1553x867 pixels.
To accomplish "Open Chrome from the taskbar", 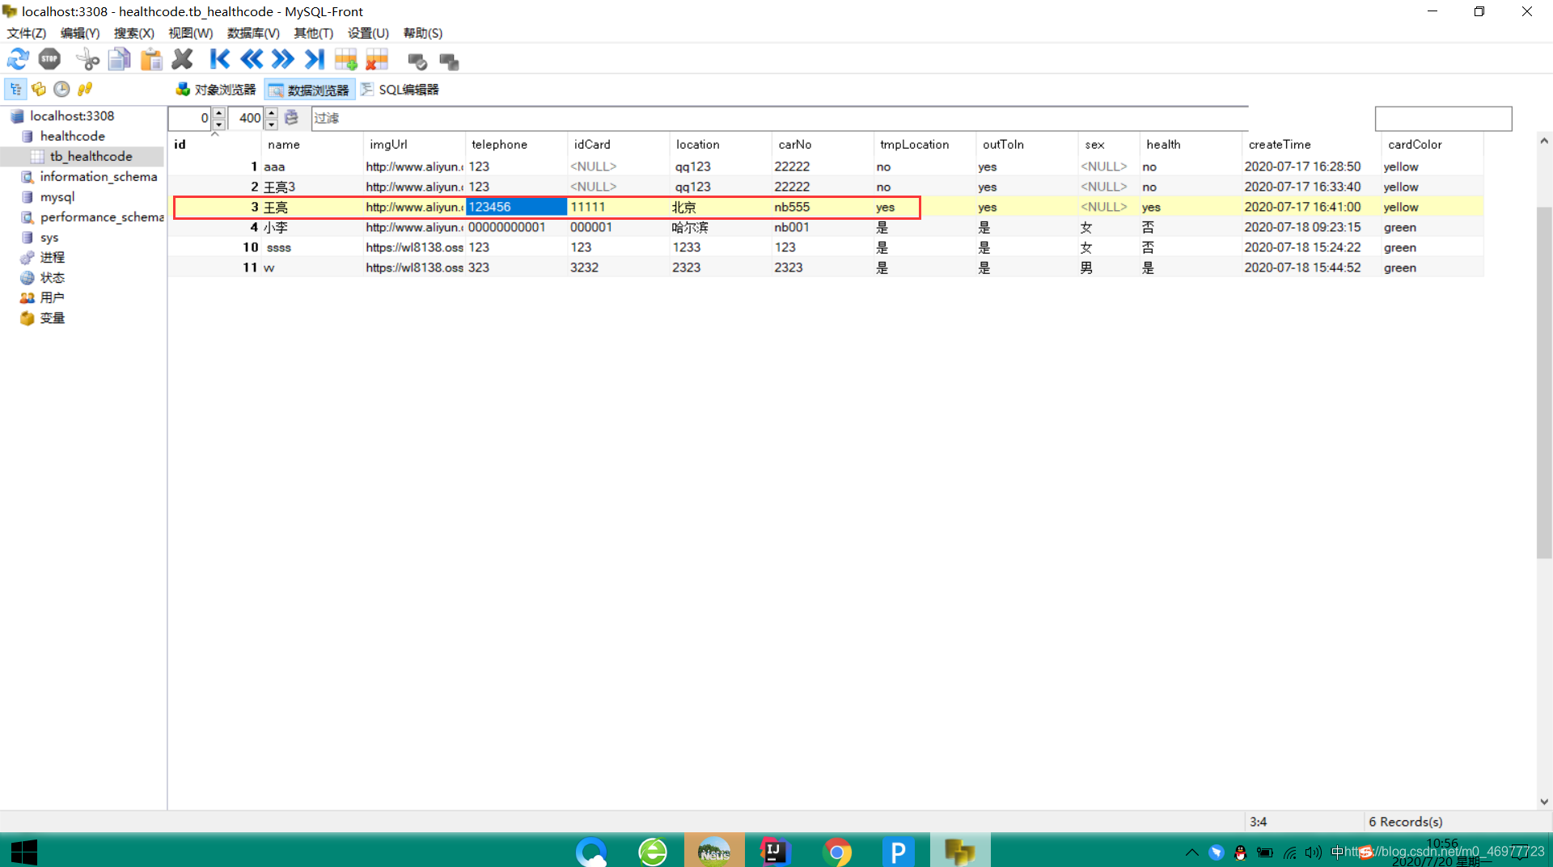I will click(x=837, y=852).
